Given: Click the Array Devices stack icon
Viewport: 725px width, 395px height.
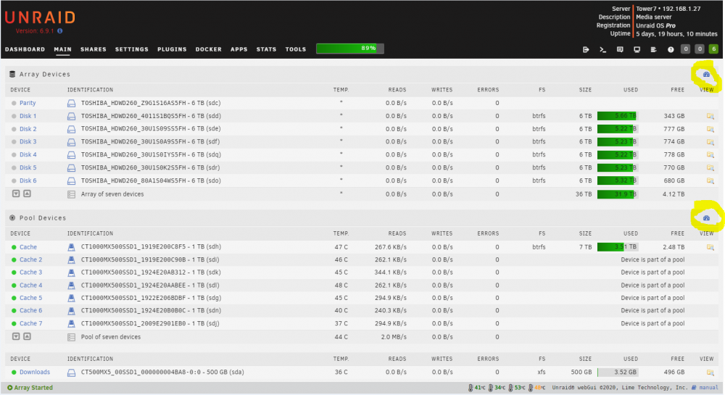Looking at the screenshot, I should pos(12,74).
